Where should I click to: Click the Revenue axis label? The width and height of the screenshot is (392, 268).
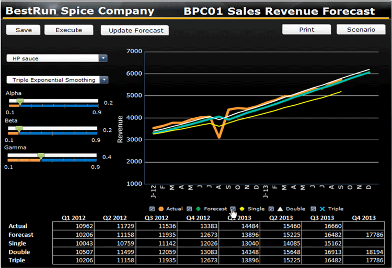120,129
